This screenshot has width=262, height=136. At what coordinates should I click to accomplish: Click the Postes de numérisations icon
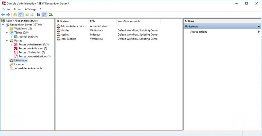coord(16,57)
